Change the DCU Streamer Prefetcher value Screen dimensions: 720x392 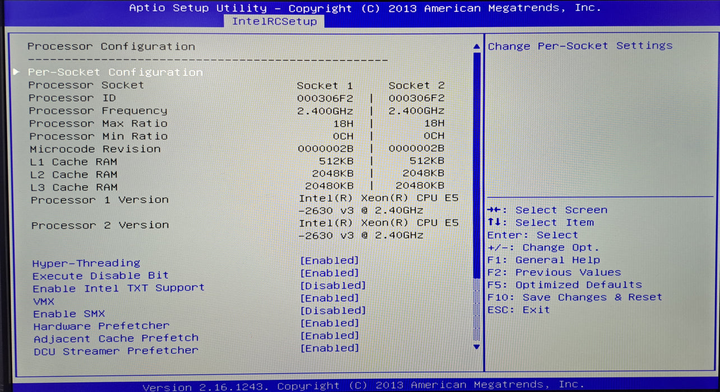(x=330, y=348)
